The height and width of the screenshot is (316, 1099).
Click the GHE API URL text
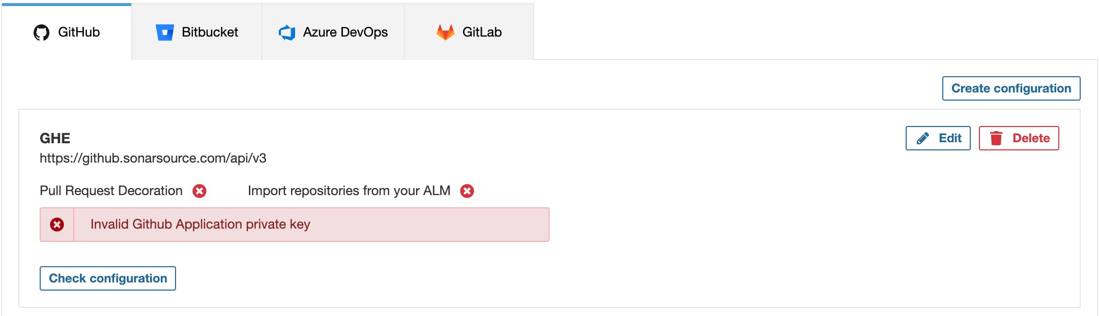(153, 159)
